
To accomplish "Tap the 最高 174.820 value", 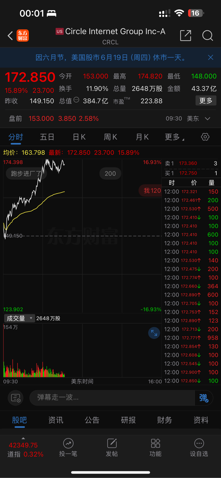I will point(150,76).
